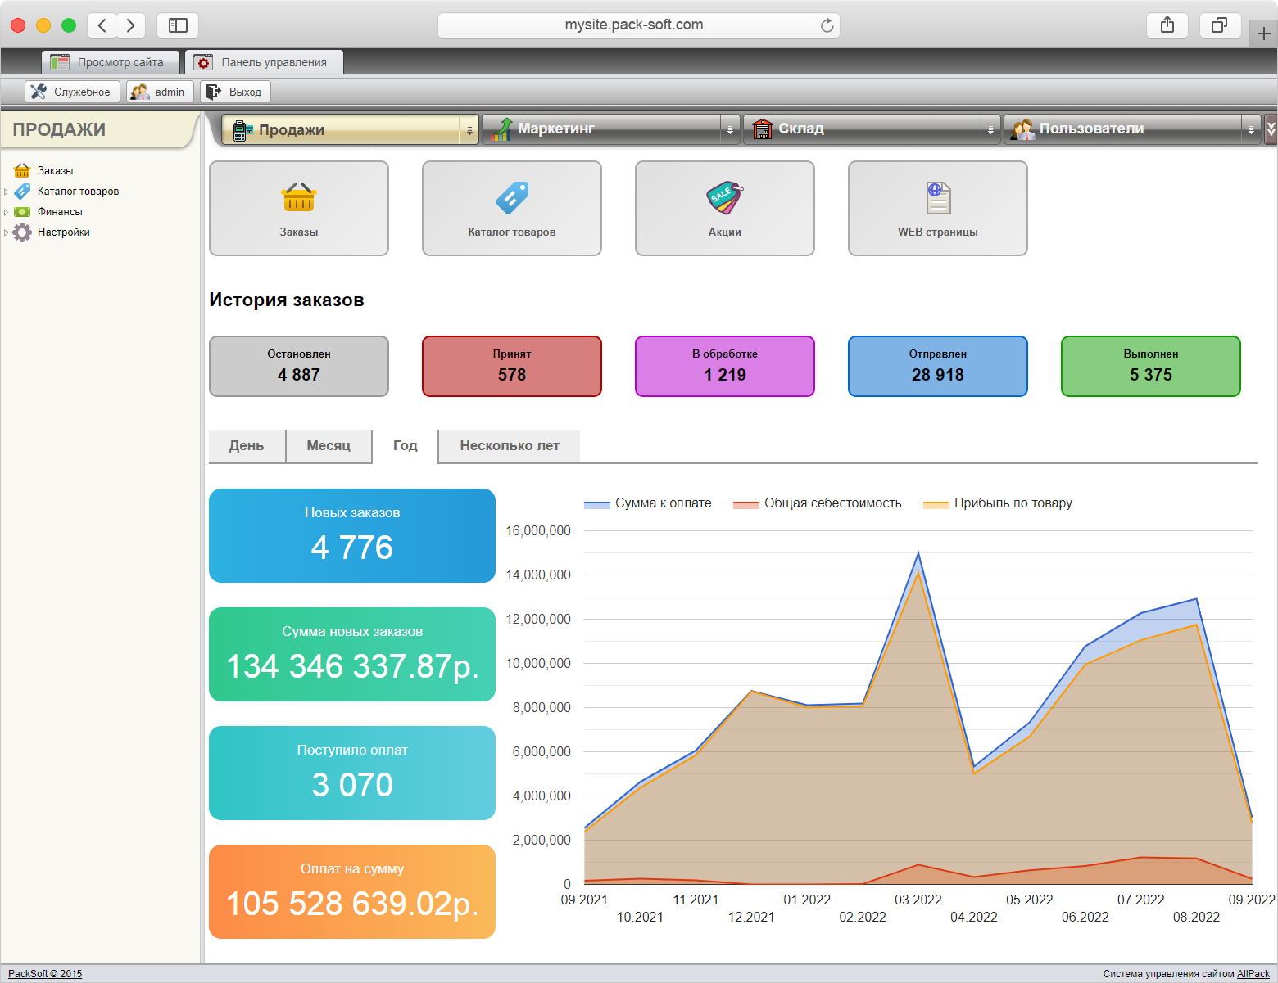This screenshot has height=983, width=1278.
Task: Toggle Прибыль по товару legend swatch
Action: [x=936, y=504]
